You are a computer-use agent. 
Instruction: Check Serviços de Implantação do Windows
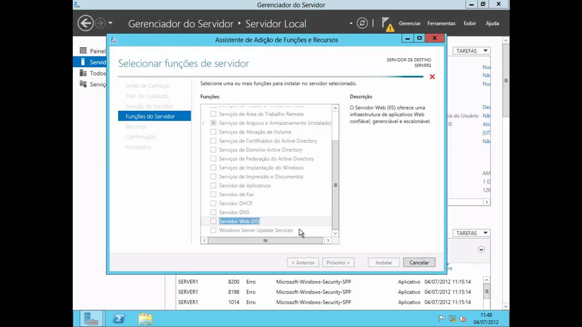pyautogui.click(x=213, y=168)
